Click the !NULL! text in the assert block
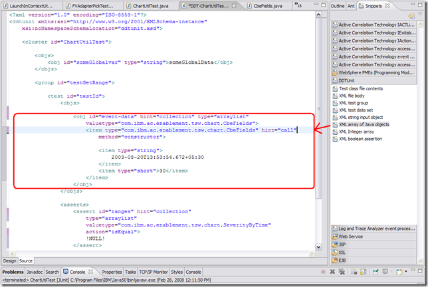The width and height of the screenshot is (428, 287). pos(95,239)
